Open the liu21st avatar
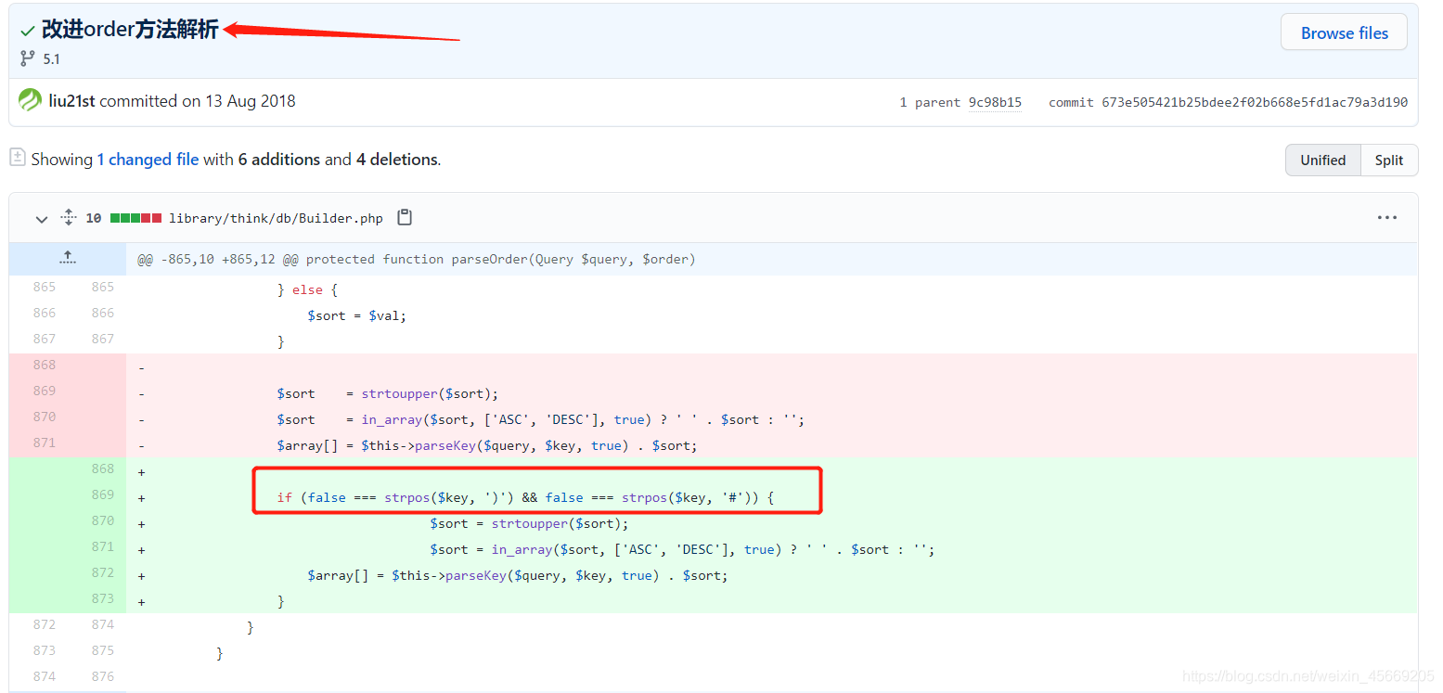1443x693 pixels. tap(31, 100)
